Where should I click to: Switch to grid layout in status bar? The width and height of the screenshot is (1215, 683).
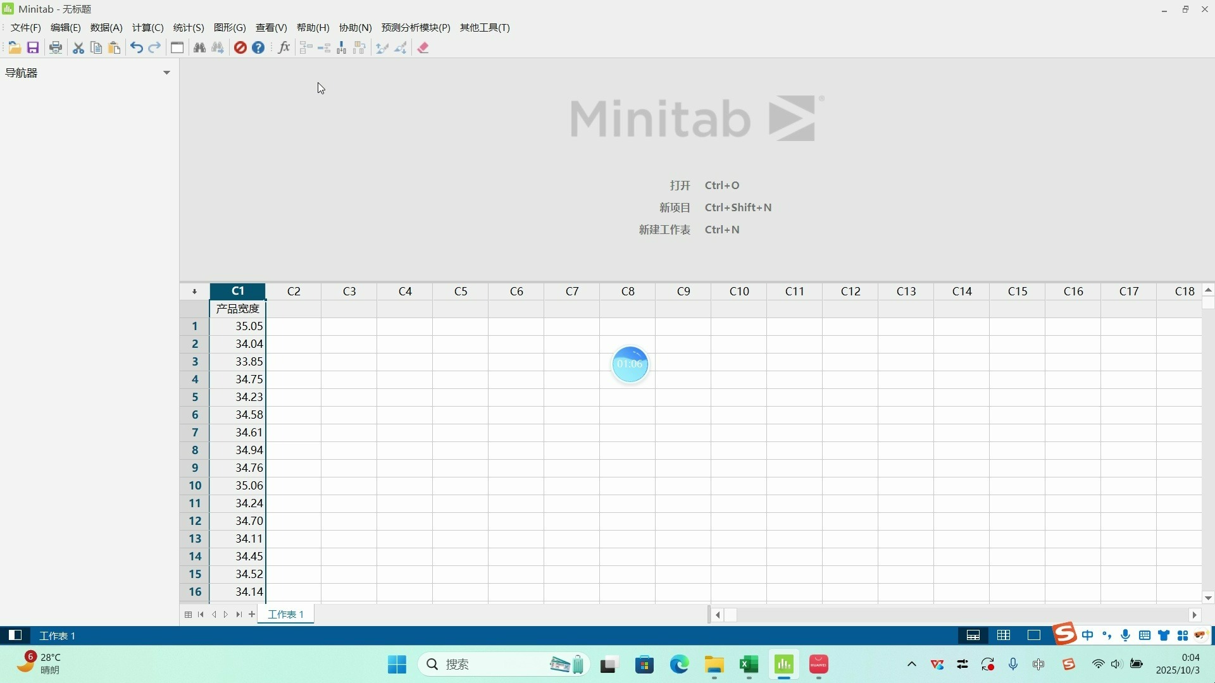(x=1004, y=635)
